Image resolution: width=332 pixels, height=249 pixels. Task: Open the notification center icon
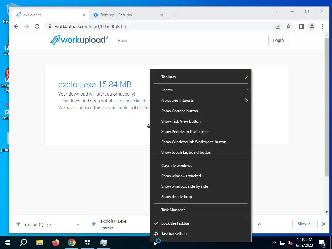point(322,243)
